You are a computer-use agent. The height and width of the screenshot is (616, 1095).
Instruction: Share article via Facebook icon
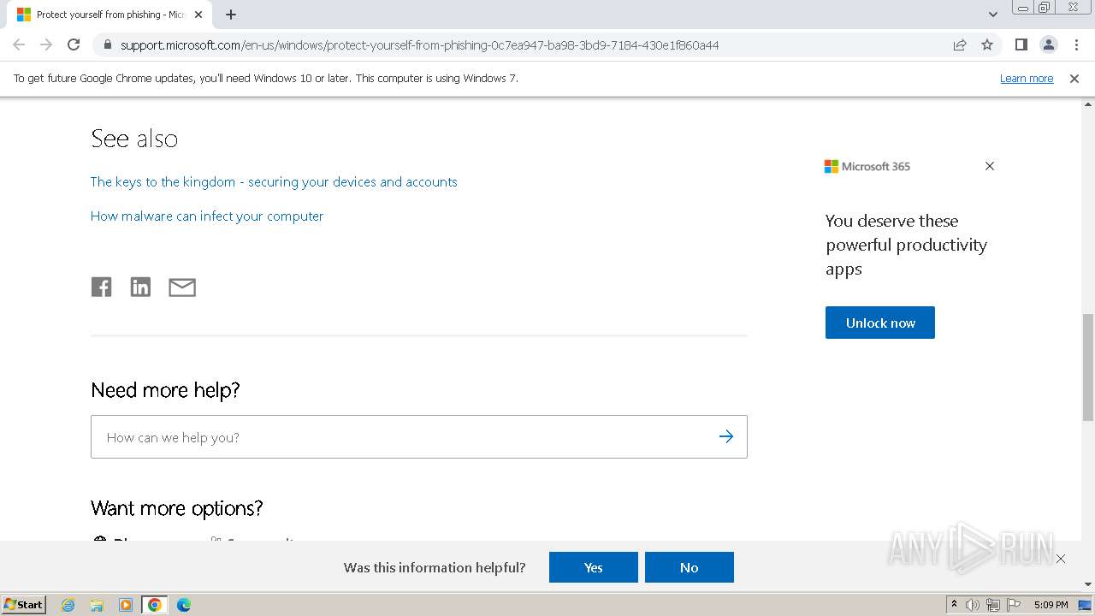[x=101, y=287]
